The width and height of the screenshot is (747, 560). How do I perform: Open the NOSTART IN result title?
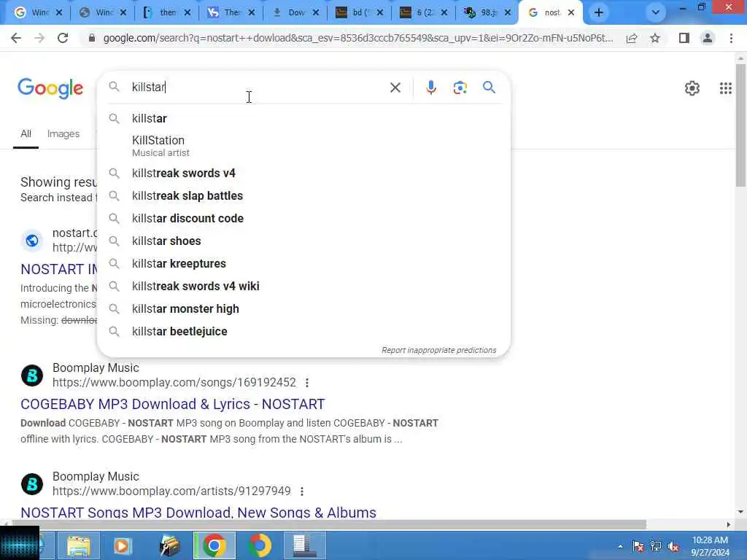(58, 269)
